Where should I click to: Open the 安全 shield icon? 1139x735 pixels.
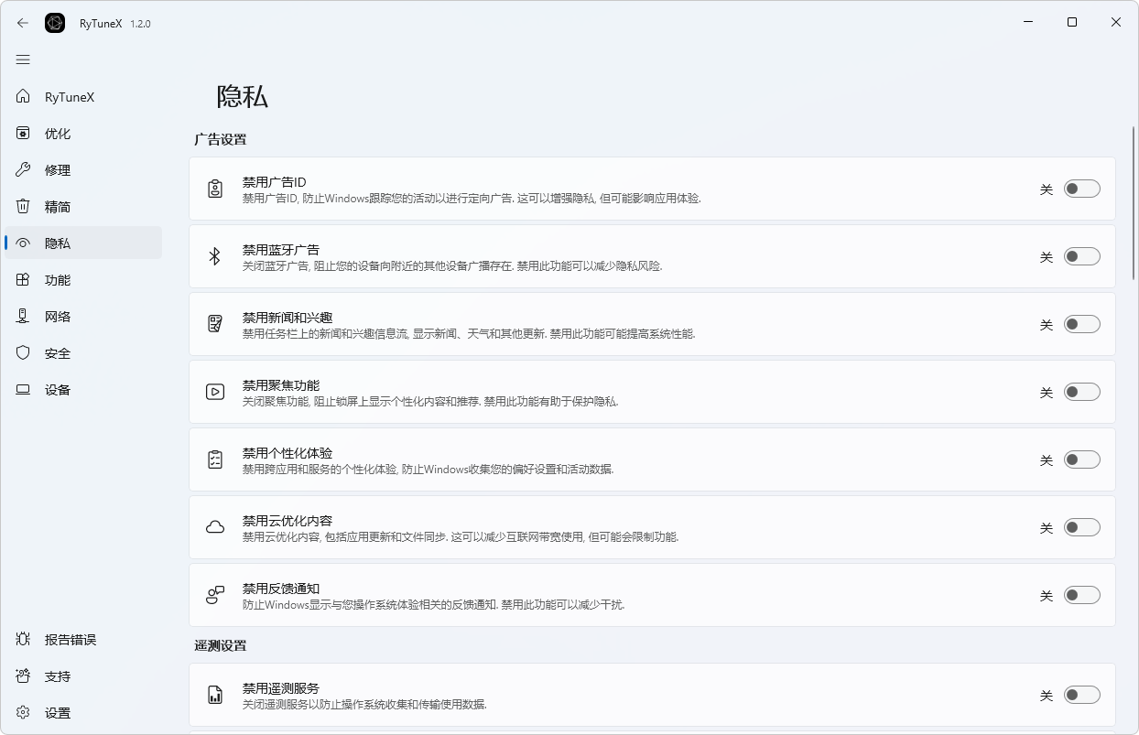click(x=23, y=352)
